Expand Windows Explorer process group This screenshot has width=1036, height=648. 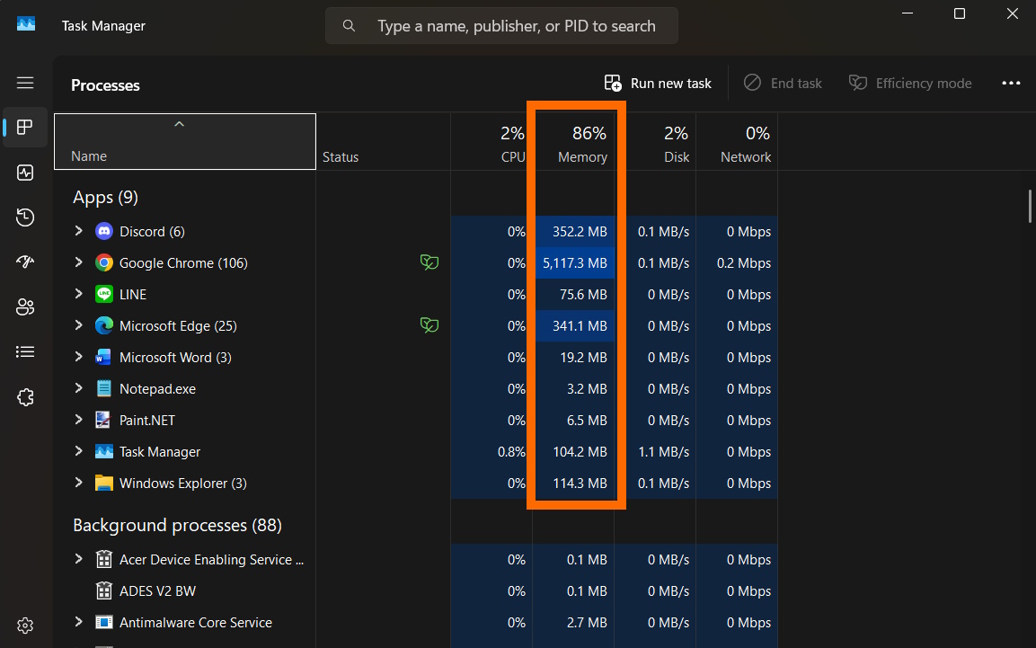(79, 483)
